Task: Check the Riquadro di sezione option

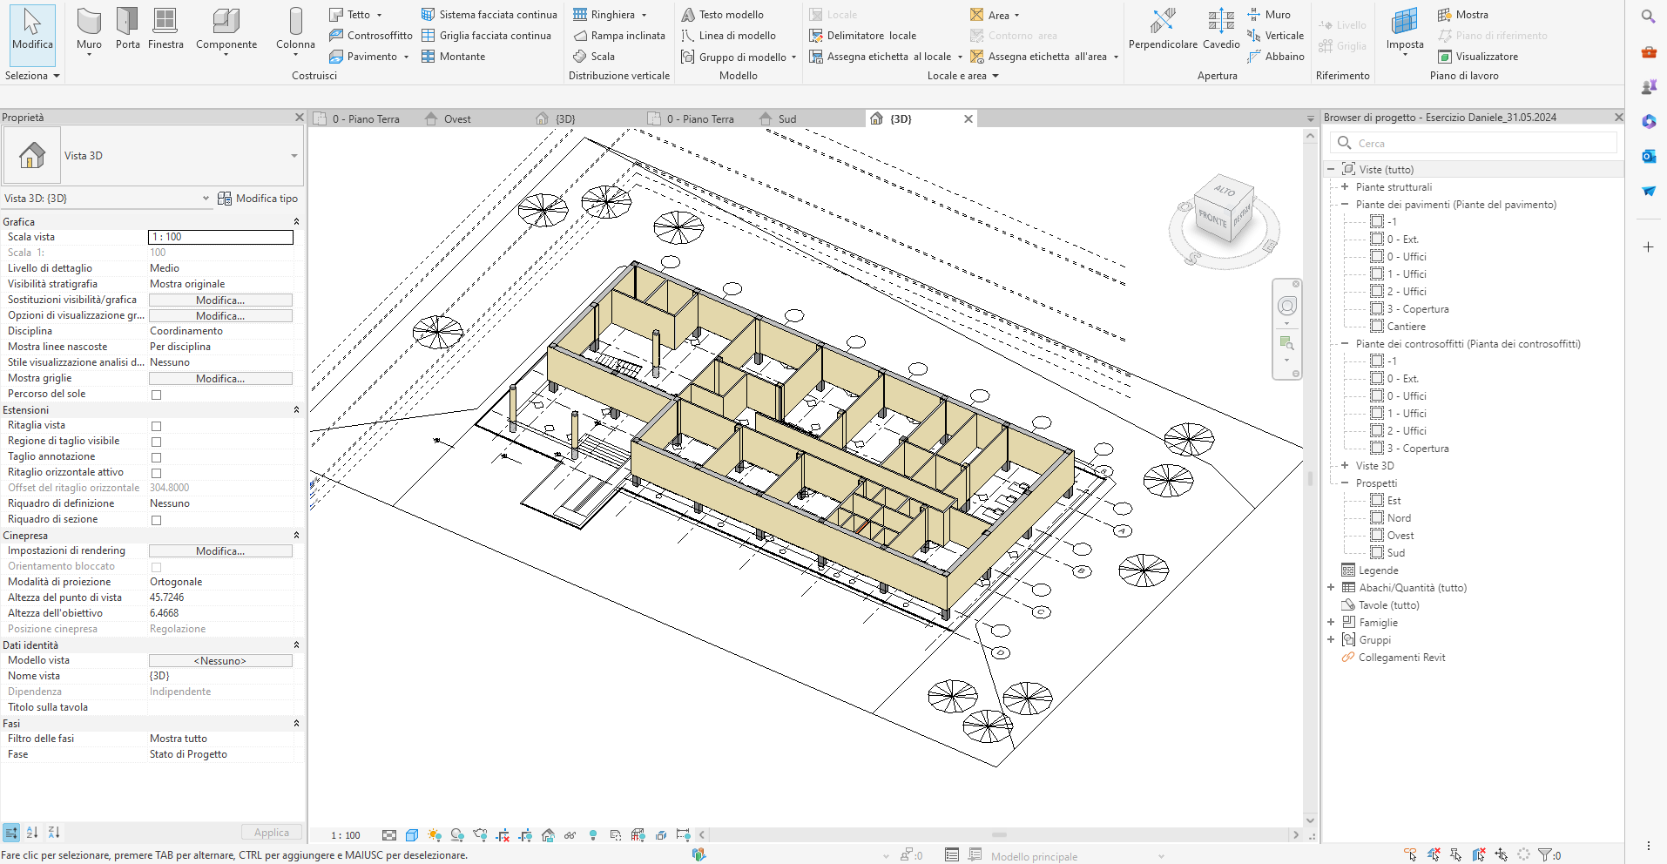Action: point(157,520)
